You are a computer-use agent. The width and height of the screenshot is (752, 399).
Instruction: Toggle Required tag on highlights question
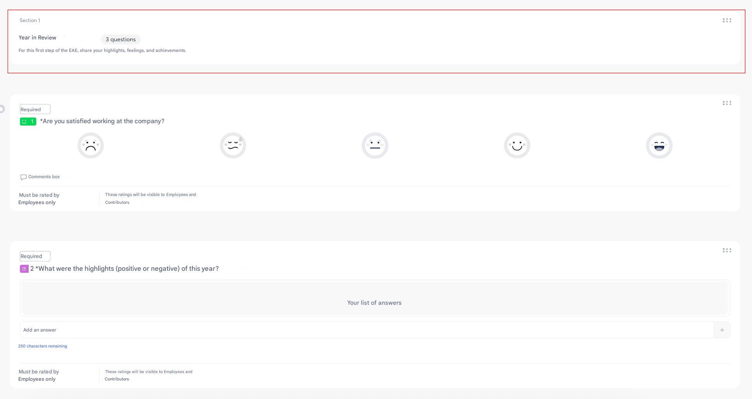[x=35, y=256]
